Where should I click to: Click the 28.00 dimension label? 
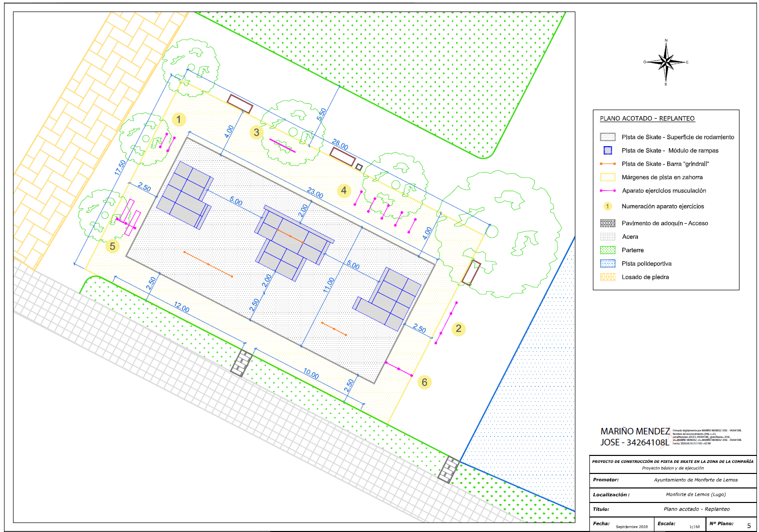[340, 145]
